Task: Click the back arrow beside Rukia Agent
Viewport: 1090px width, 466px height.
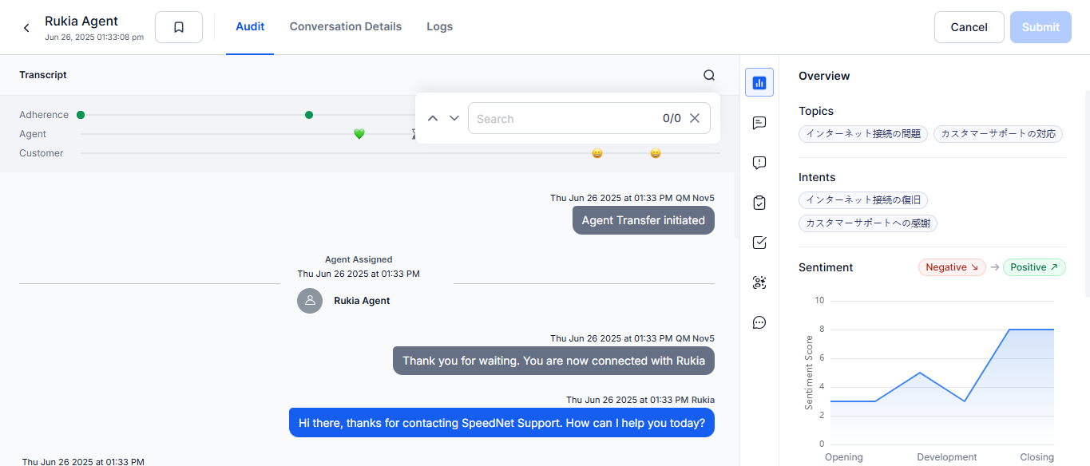Action: (26, 28)
